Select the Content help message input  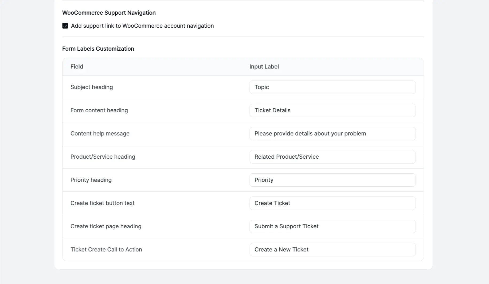(x=332, y=133)
